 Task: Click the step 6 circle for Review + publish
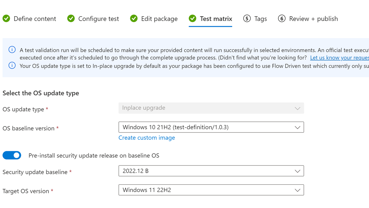tap(282, 19)
